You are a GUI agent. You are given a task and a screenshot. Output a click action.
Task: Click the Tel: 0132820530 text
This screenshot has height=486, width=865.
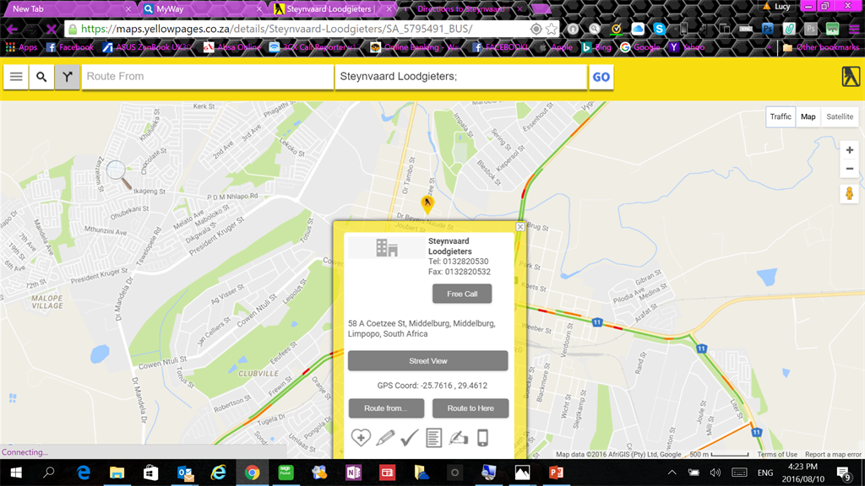[x=459, y=262]
